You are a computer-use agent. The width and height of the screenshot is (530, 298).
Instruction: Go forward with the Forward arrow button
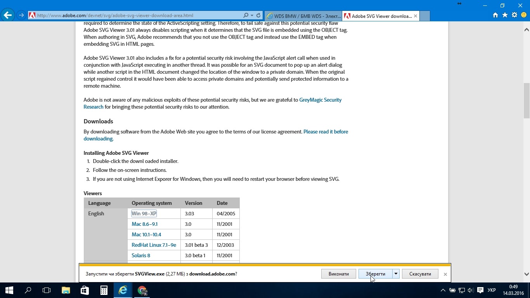21,16
